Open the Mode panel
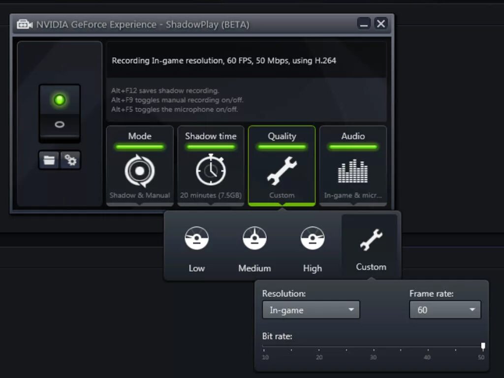This screenshot has width=504, height=378. click(140, 165)
